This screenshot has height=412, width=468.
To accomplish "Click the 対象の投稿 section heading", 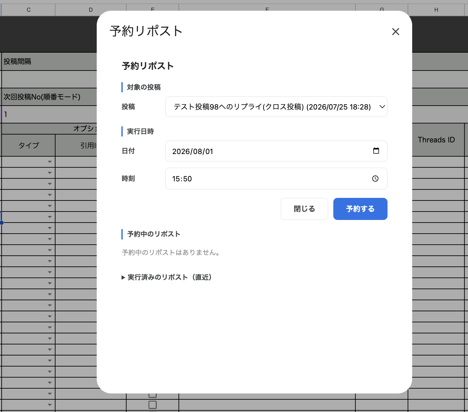I will point(144,87).
